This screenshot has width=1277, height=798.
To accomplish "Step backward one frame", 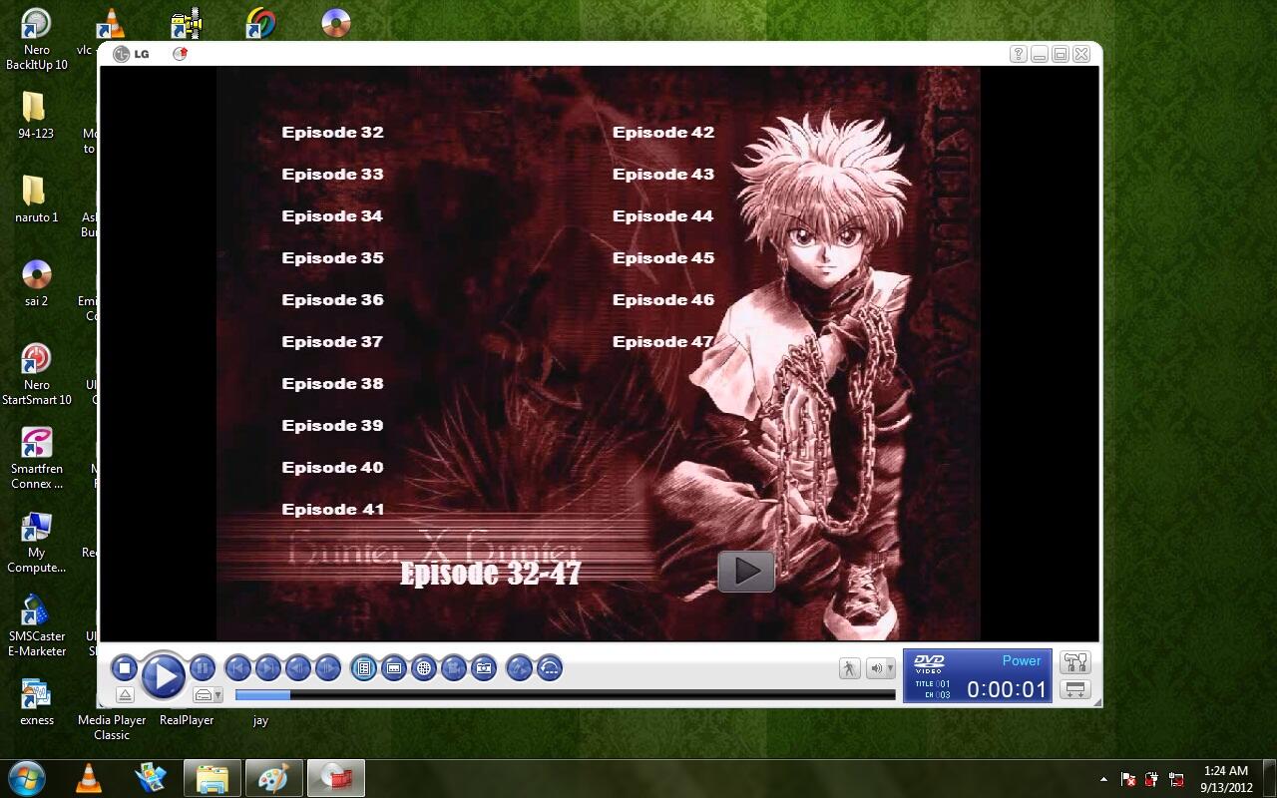I will [297, 668].
